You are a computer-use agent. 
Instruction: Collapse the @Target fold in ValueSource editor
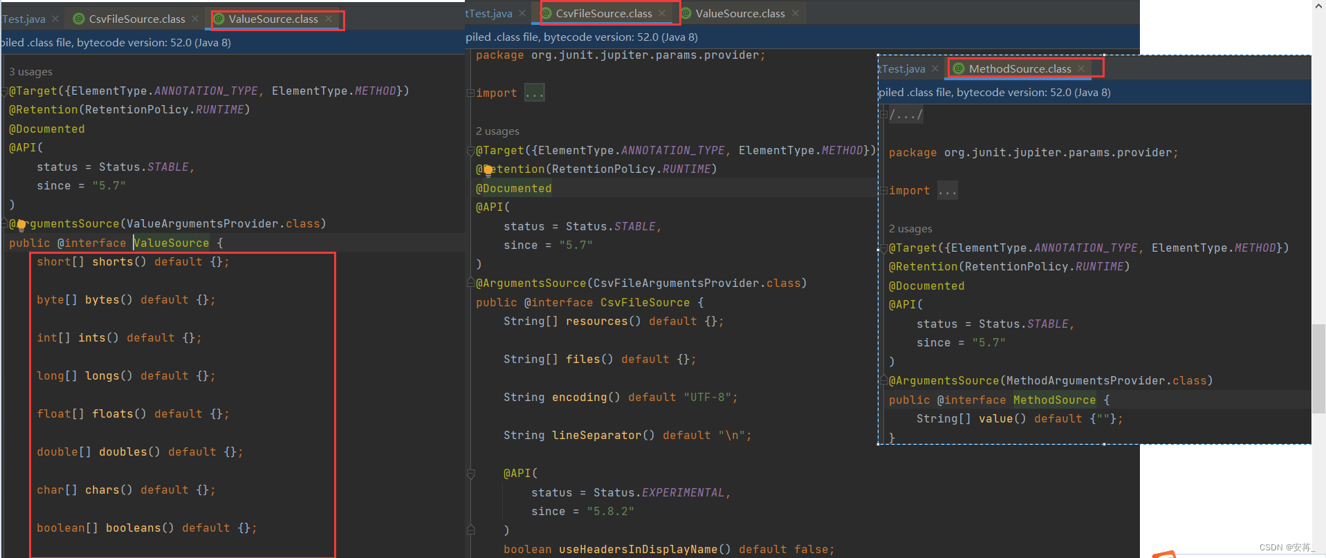coord(3,92)
